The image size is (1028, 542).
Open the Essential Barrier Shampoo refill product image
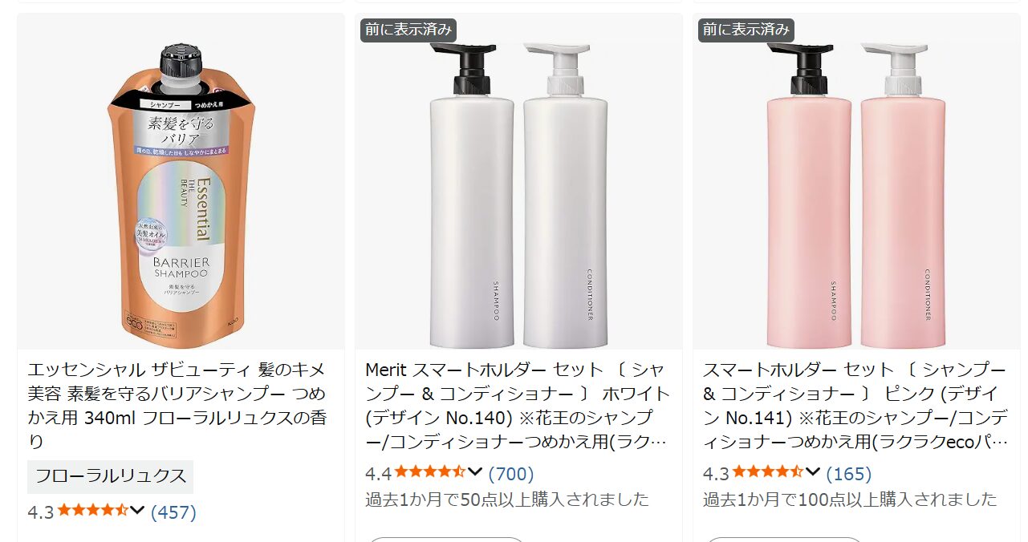click(181, 181)
